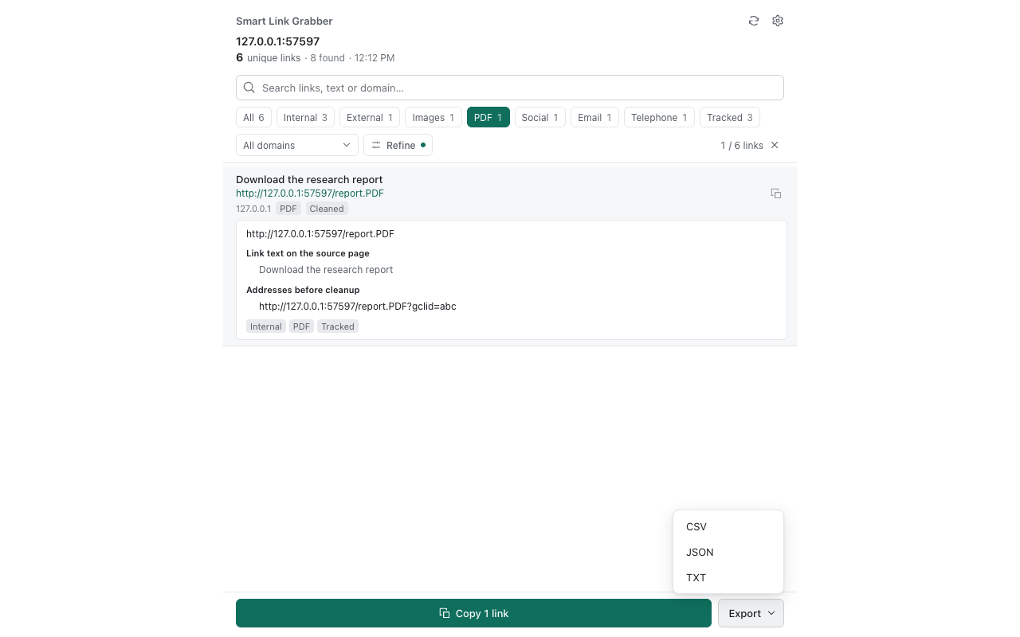Click the Copy 1 link button
The height and width of the screenshot is (637, 1020).
[473, 613]
